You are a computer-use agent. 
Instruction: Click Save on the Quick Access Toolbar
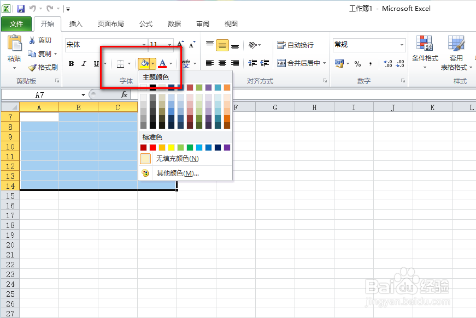pos(21,8)
